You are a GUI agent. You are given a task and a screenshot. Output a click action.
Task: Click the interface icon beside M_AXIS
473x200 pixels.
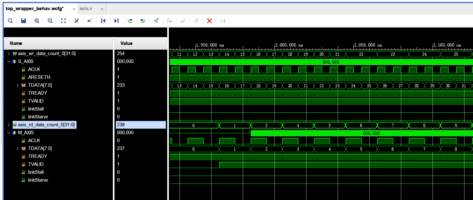point(15,133)
